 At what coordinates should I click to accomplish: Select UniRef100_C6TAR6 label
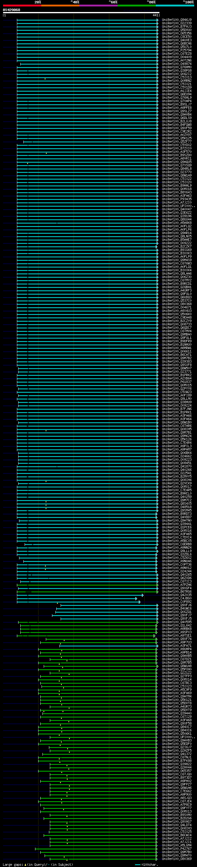click(176, 426)
